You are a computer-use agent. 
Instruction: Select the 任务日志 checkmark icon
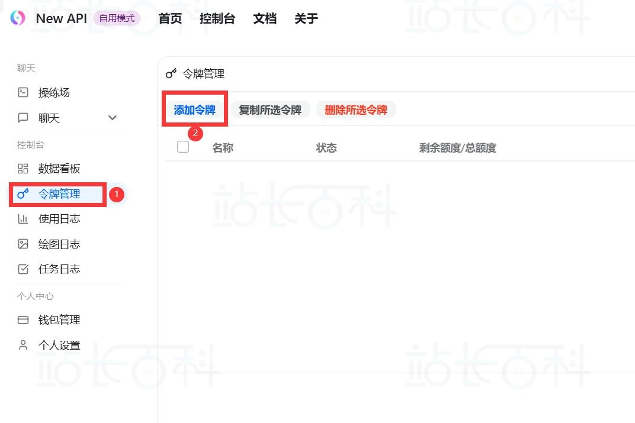(23, 269)
